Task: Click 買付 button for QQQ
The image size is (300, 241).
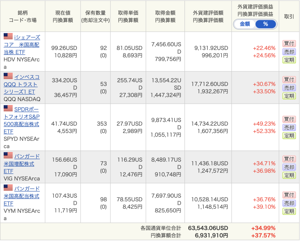Action: click(289, 79)
